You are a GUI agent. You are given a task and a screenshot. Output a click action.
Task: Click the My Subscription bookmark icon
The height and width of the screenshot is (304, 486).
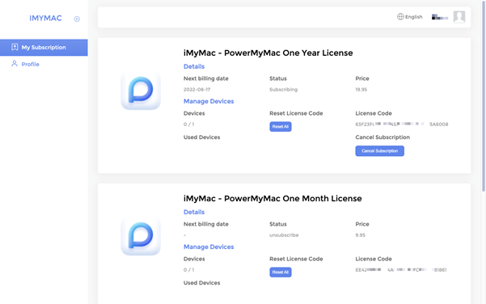click(15, 47)
